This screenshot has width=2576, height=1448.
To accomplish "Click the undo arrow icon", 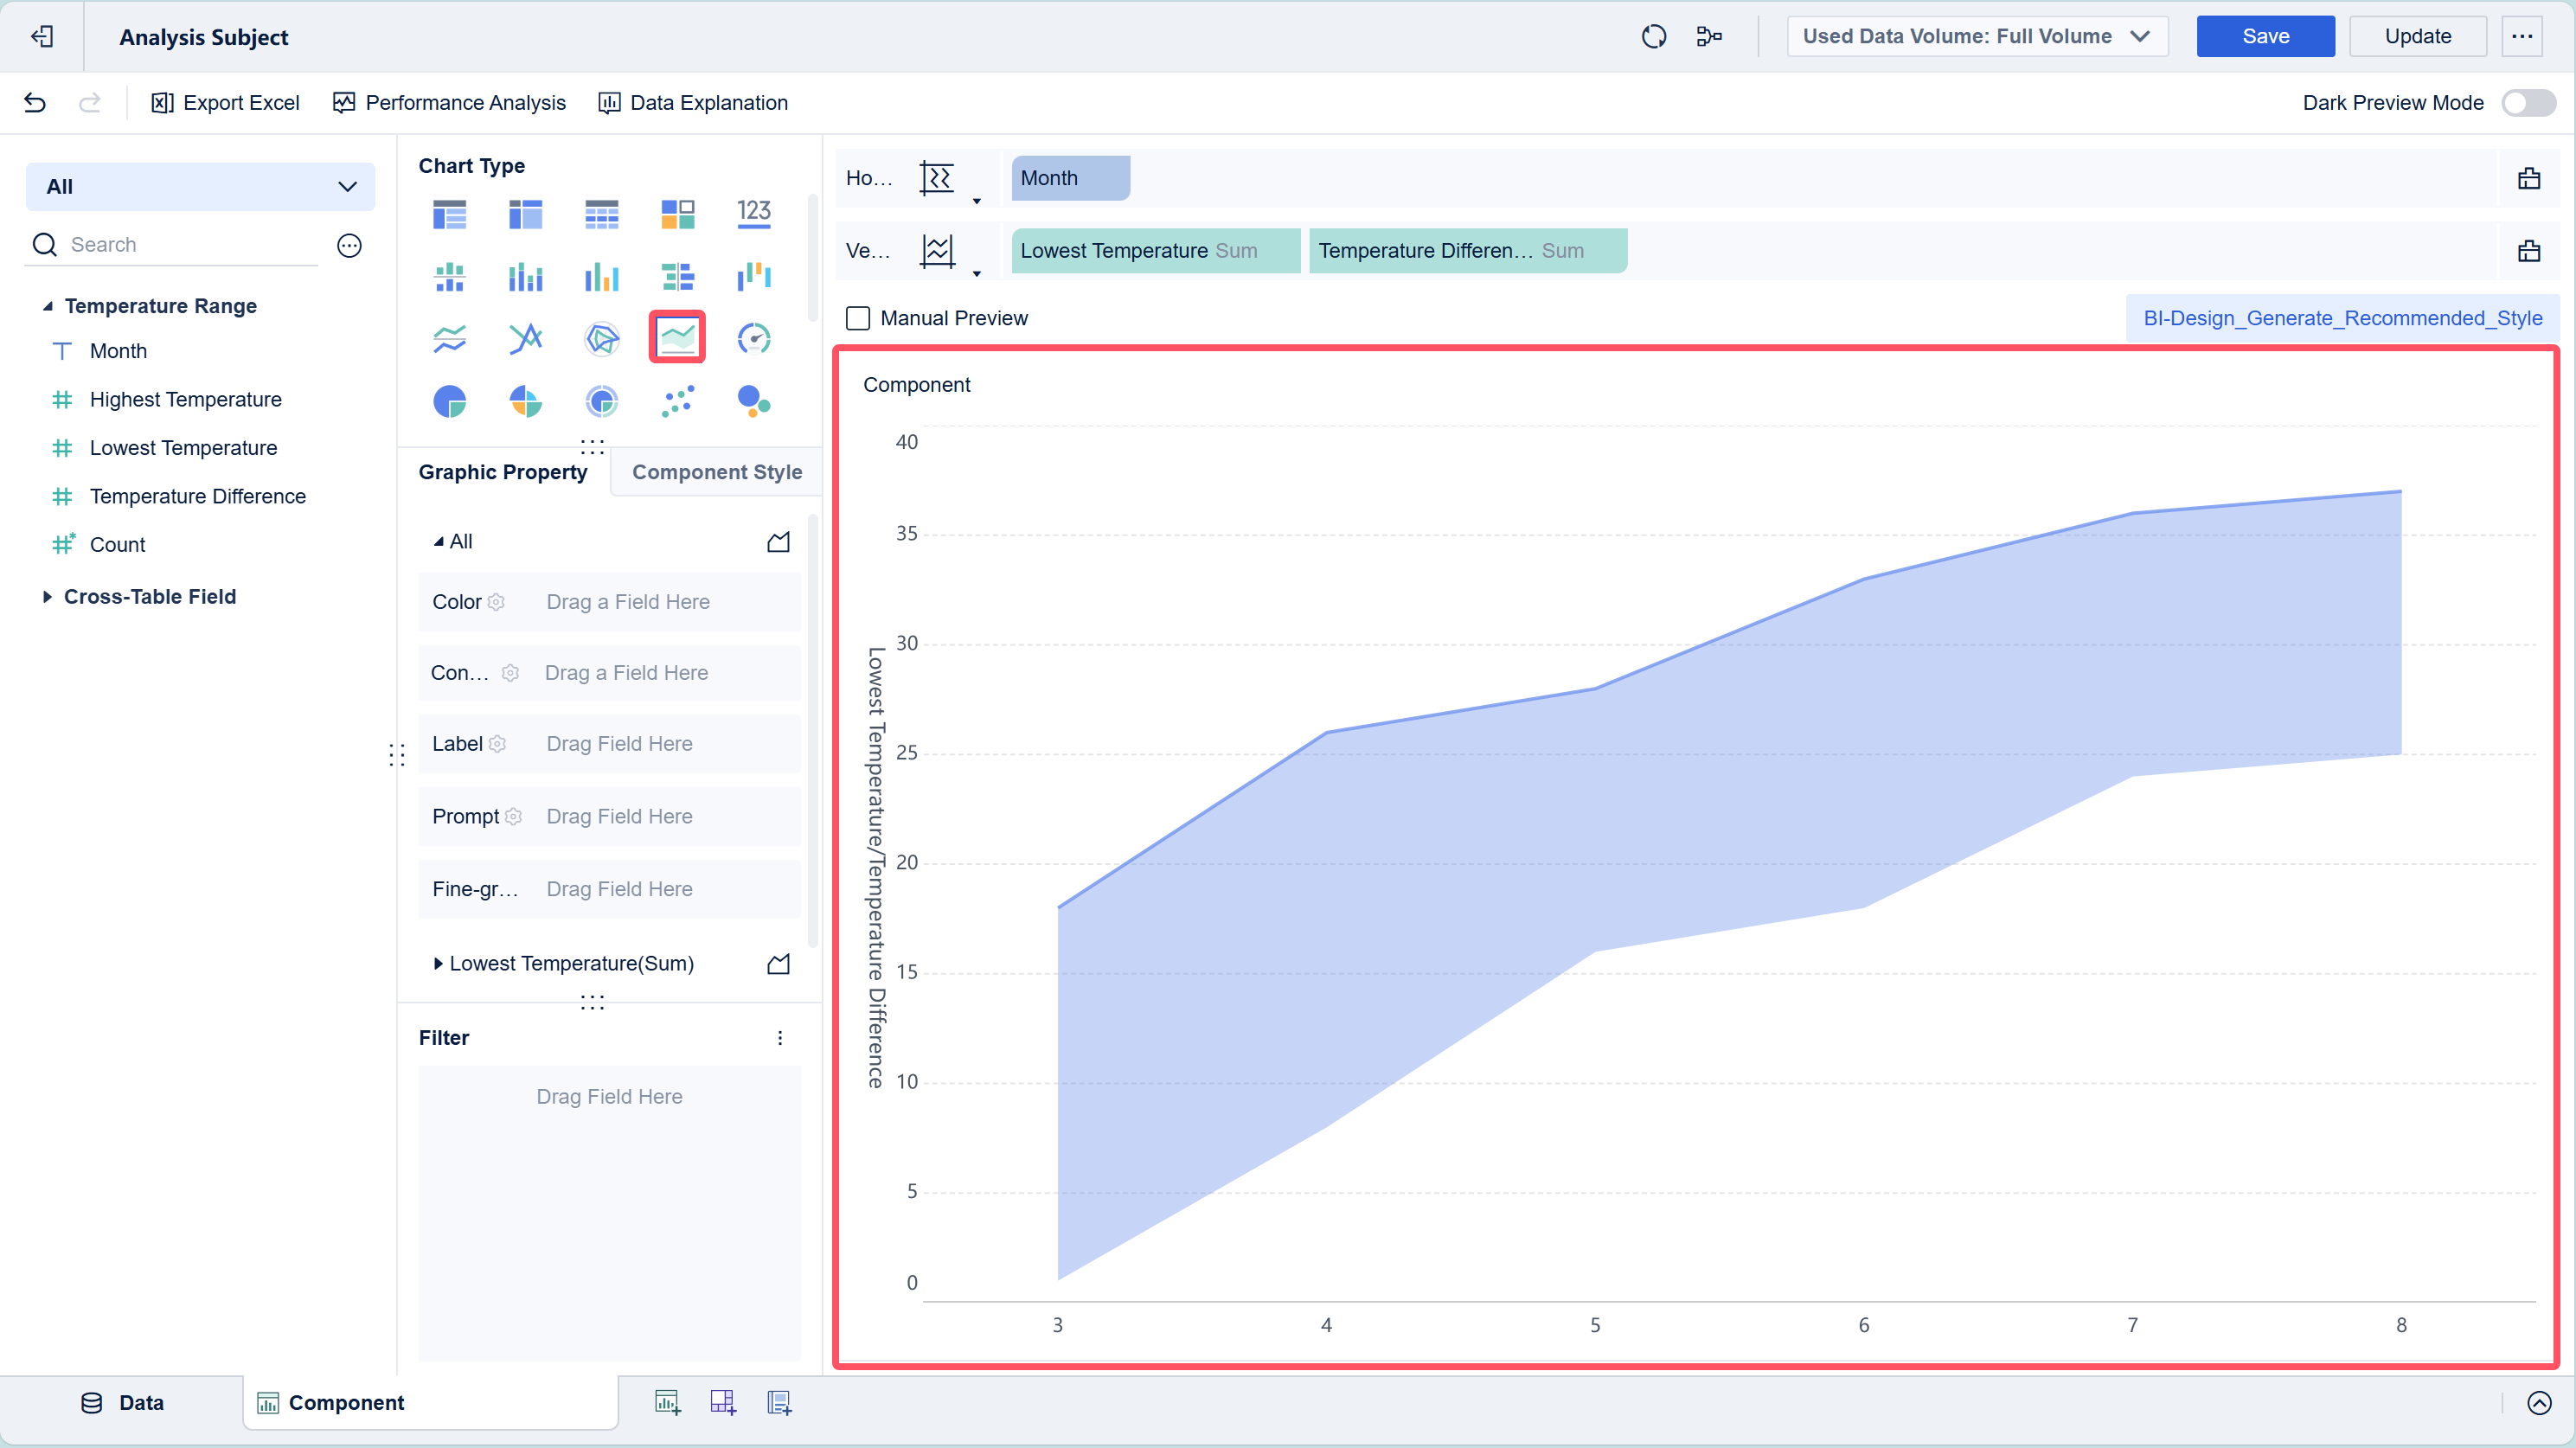I will coord(35,103).
